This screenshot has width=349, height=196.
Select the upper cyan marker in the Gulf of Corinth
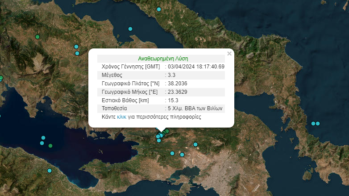pyautogui.click(x=43, y=138)
